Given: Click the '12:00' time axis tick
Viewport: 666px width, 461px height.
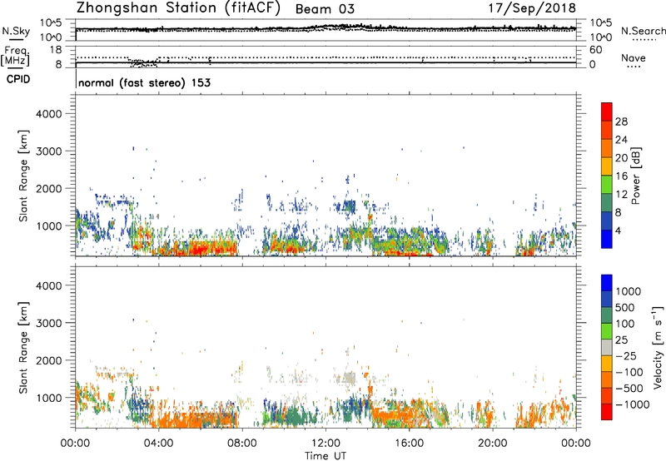Looking at the screenshot, I should click(x=326, y=444).
